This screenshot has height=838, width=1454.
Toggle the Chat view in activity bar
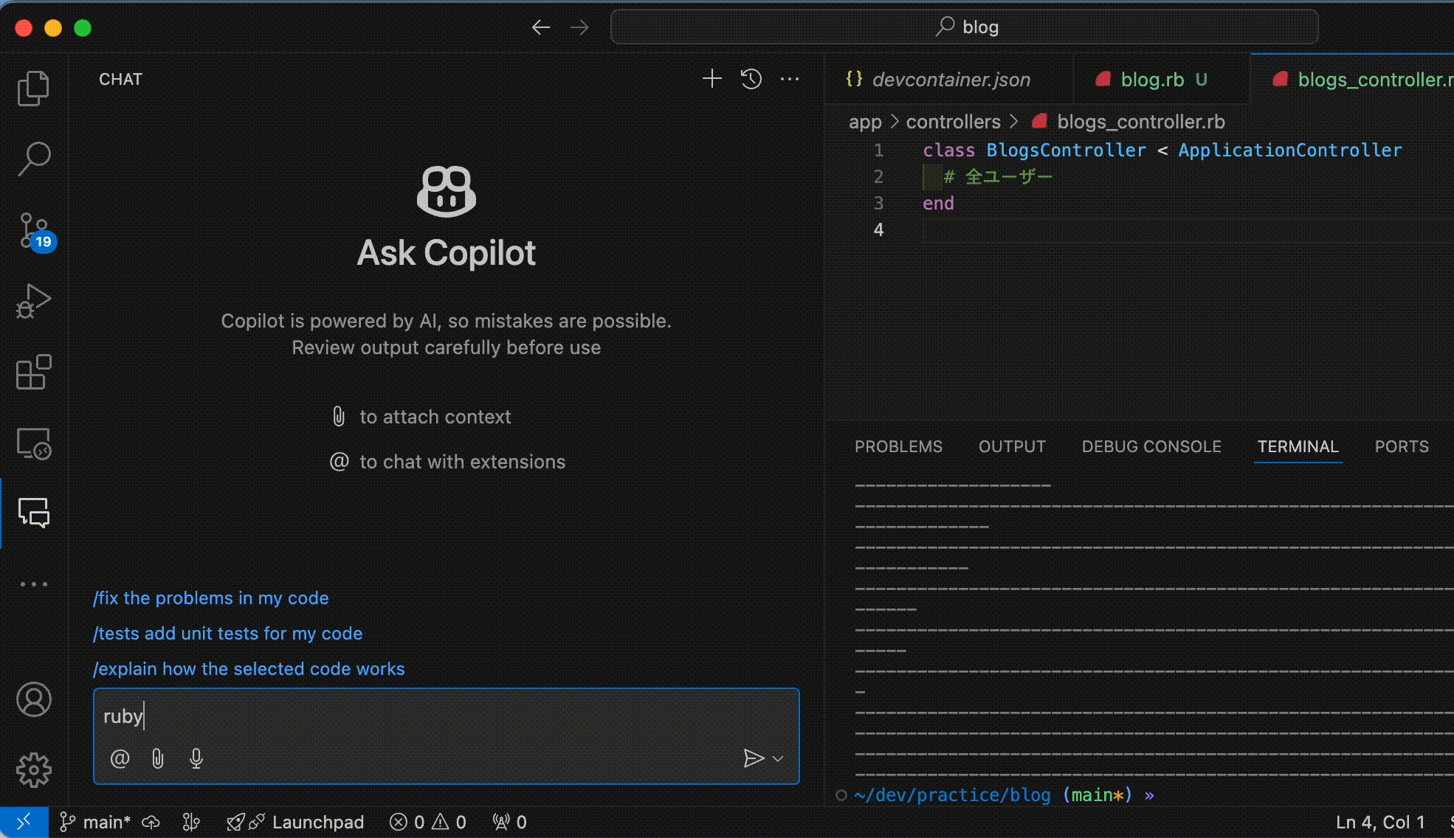tap(33, 513)
